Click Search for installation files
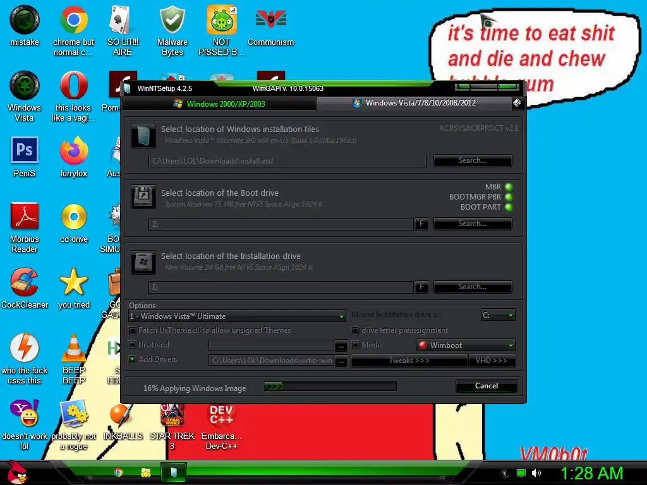The height and width of the screenshot is (485, 647). click(473, 160)
